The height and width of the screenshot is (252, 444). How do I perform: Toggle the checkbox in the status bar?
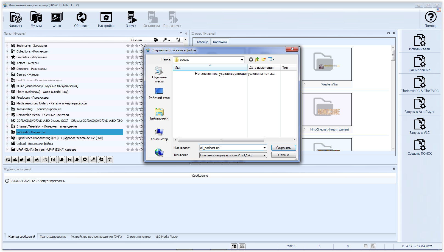365,246
